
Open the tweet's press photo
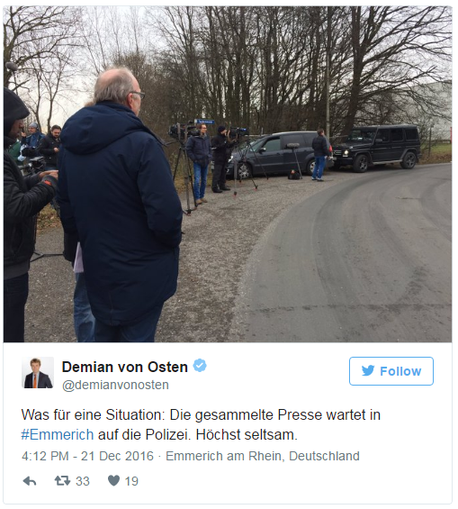tap(228, 174)
